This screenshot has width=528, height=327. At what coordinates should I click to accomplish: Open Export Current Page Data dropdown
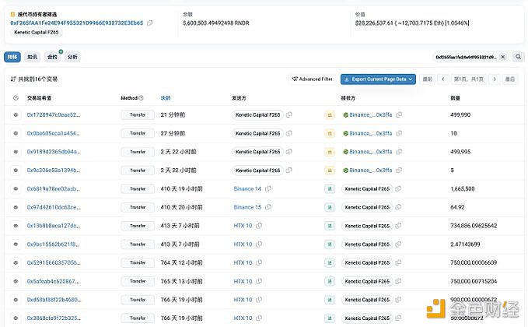(x=378, y=79)
